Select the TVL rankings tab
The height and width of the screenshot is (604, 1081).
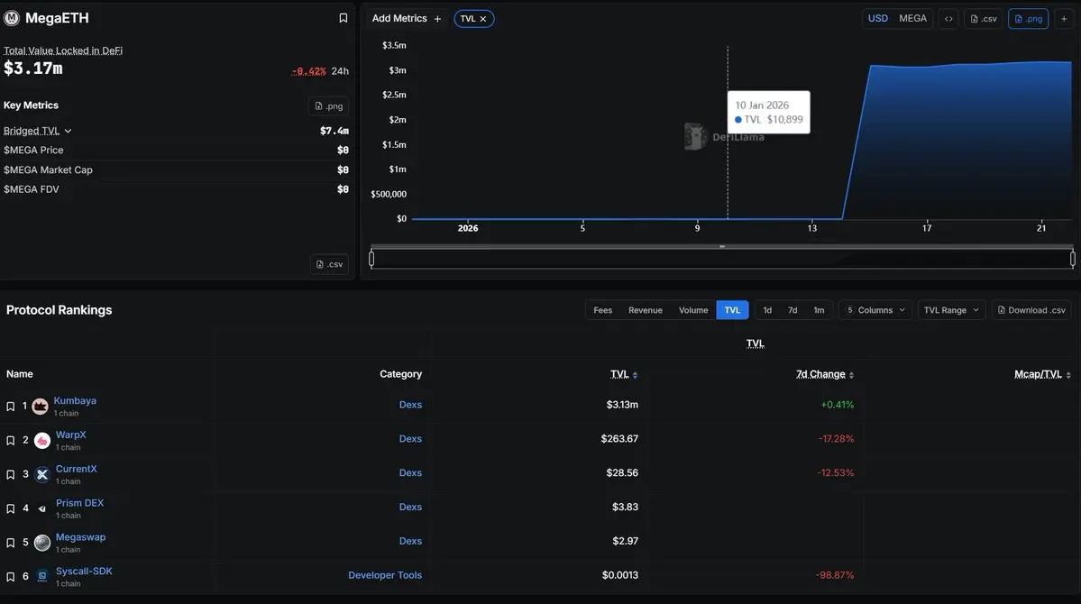point(732,310)
